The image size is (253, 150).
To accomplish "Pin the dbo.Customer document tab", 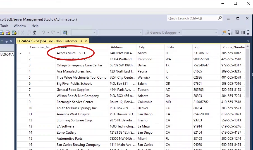I will 81,41.
